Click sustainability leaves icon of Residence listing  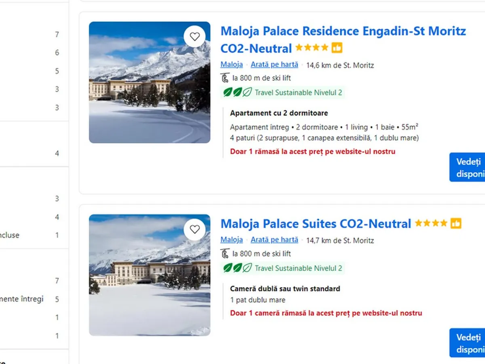tap(238, 93)
